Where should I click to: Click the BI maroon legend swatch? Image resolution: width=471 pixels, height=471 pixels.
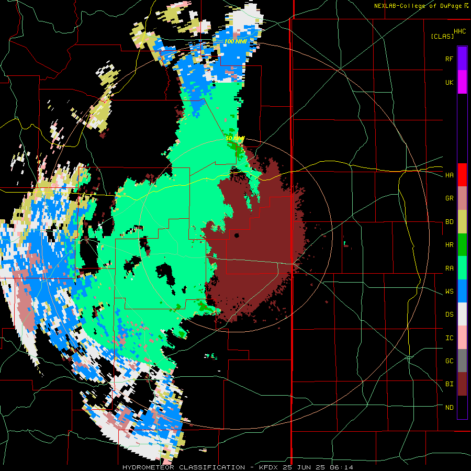pyautogui.click(x=462, y=384)
